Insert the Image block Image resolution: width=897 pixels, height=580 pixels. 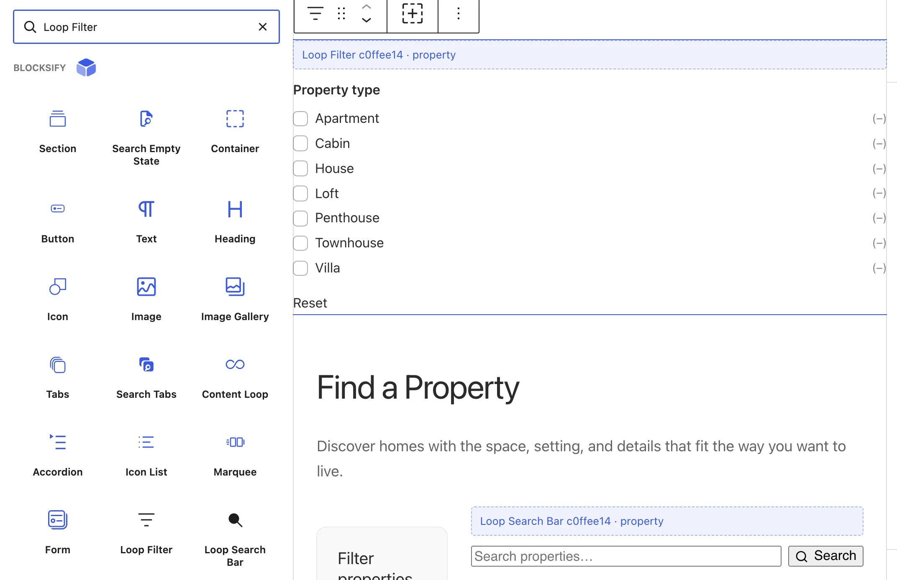pos(146,299)
